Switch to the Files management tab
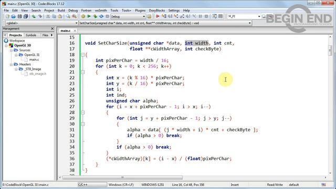Screen dimensions: 336x189 pos(45,35)
